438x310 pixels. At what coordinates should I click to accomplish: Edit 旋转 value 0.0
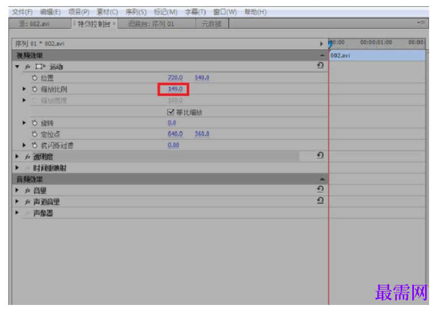[172, 123]
